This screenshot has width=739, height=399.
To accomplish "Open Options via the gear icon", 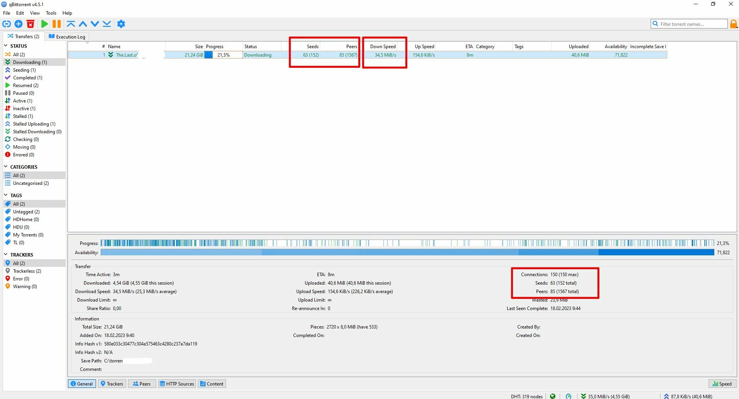I will click(x=121, y=24).
